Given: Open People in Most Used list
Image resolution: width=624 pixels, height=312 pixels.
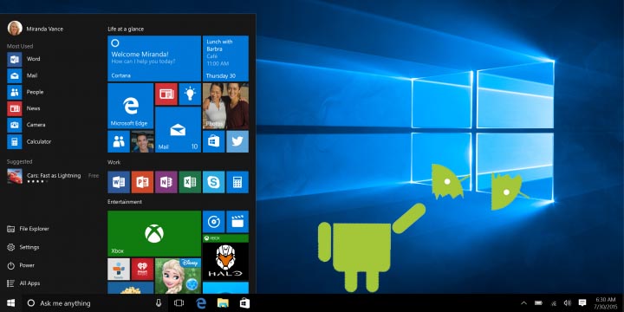Looking at the screenshot, I should pos(24,93).
